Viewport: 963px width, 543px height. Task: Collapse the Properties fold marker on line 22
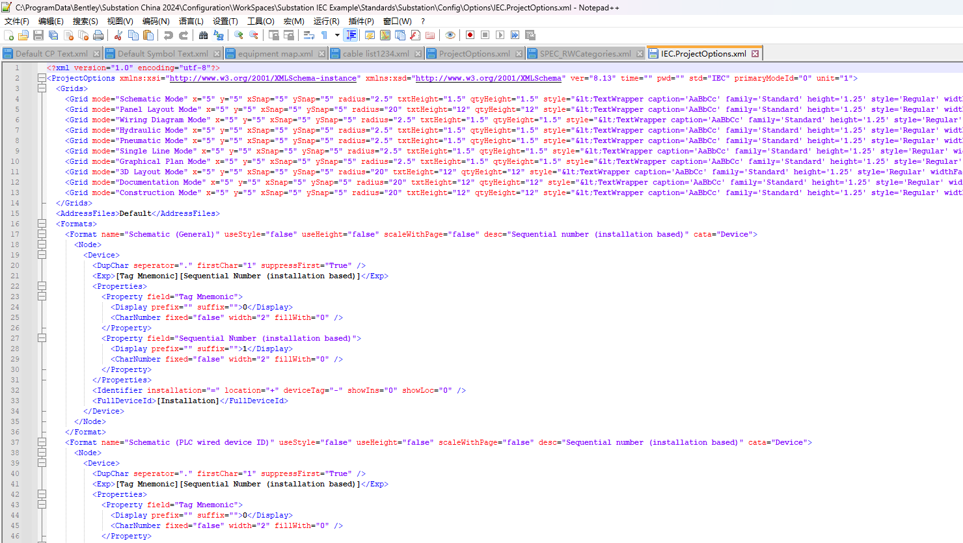[42, 286]
